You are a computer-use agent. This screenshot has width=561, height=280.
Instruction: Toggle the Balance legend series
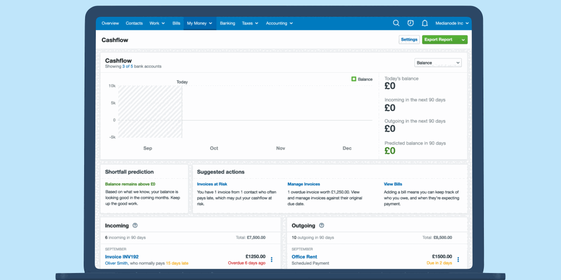362,79
